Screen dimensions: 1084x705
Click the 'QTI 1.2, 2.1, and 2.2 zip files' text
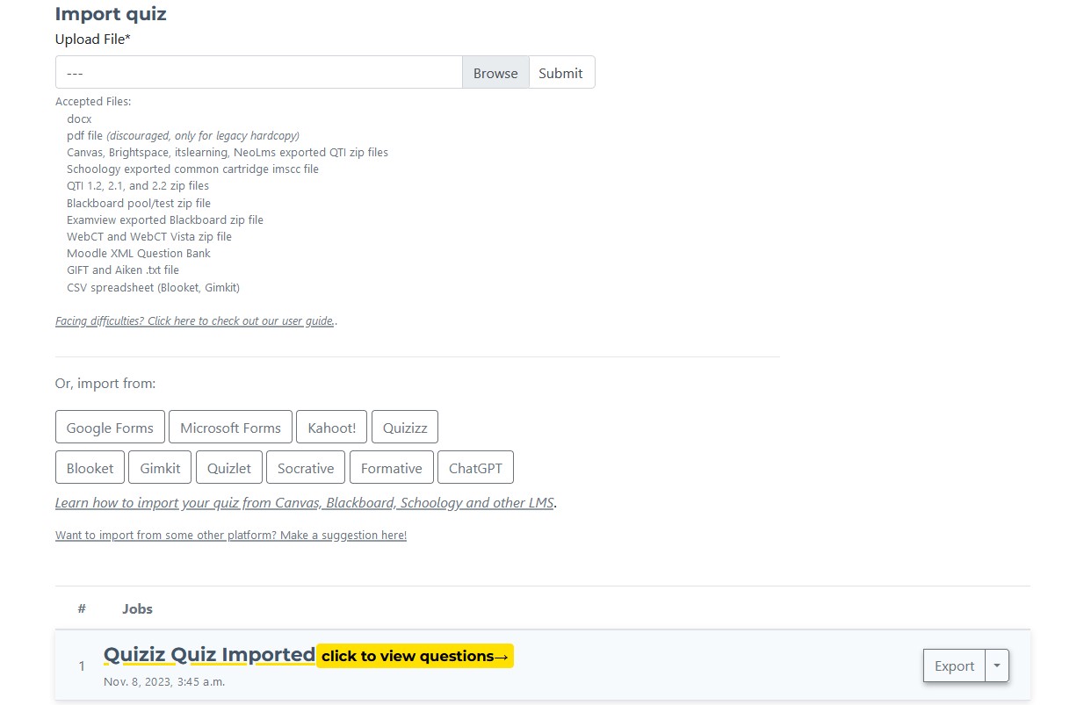click(x=138, y=186)
